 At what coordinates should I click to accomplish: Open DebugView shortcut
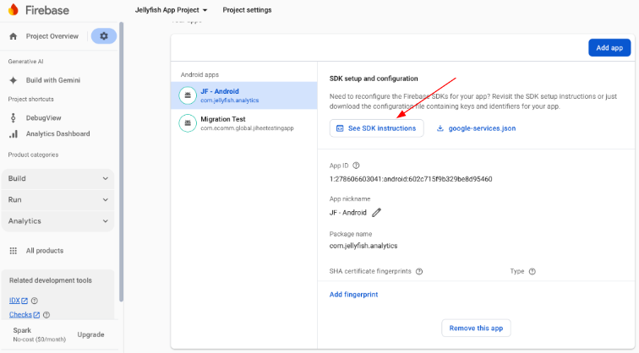pyautogui.click(x=44, y=118)
